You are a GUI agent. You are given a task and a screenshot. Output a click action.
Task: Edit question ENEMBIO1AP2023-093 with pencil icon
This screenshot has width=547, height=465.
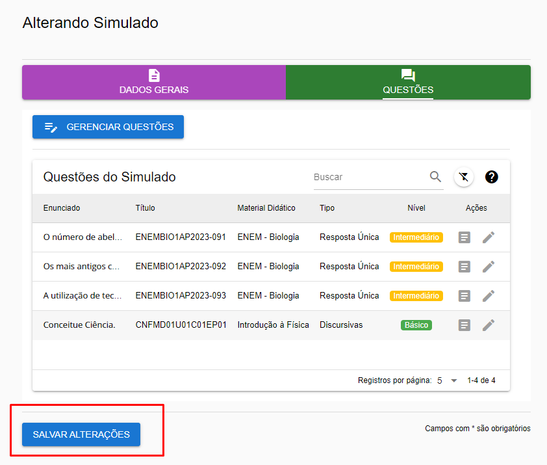click(489, 296)
